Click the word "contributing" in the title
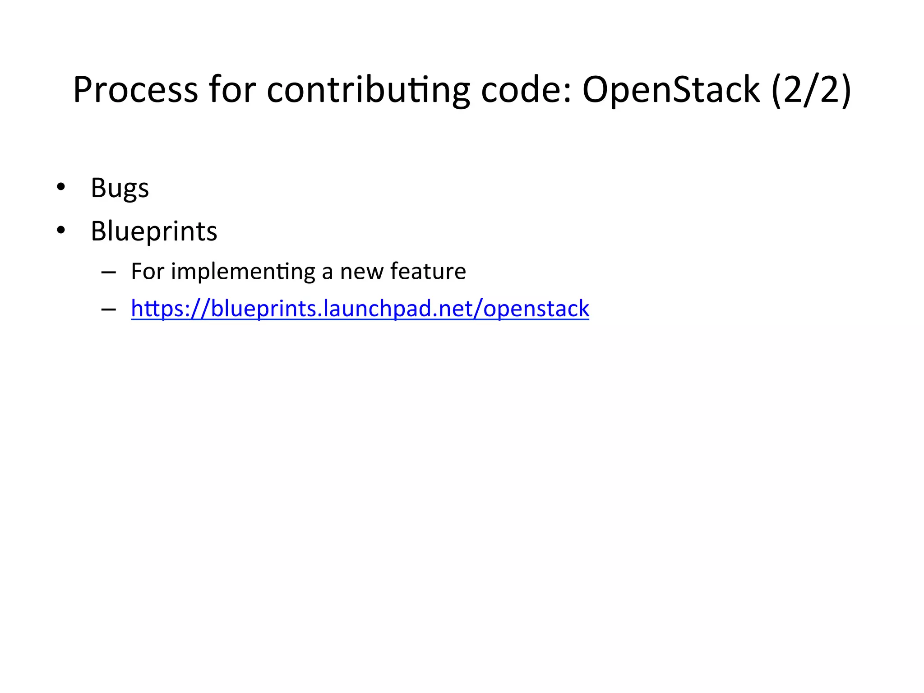This screenshot has width=924, height=693. coord(368,89)
